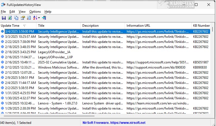Click the https://support.microsoft.com/help/5051... URL cell
216x126 pixels.
[158, 62]
